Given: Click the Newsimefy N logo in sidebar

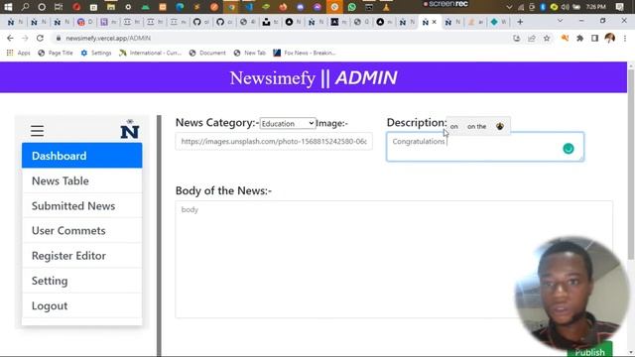Looking at the screenshot, I should (x=130, y=130).
